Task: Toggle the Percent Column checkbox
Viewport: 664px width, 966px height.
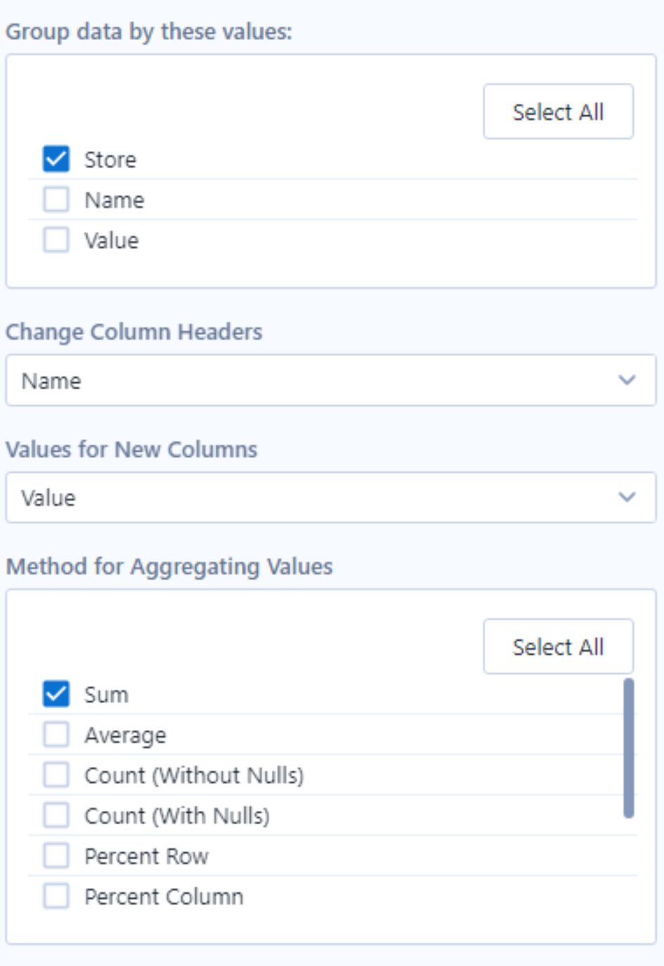Action: pos(56,896)
